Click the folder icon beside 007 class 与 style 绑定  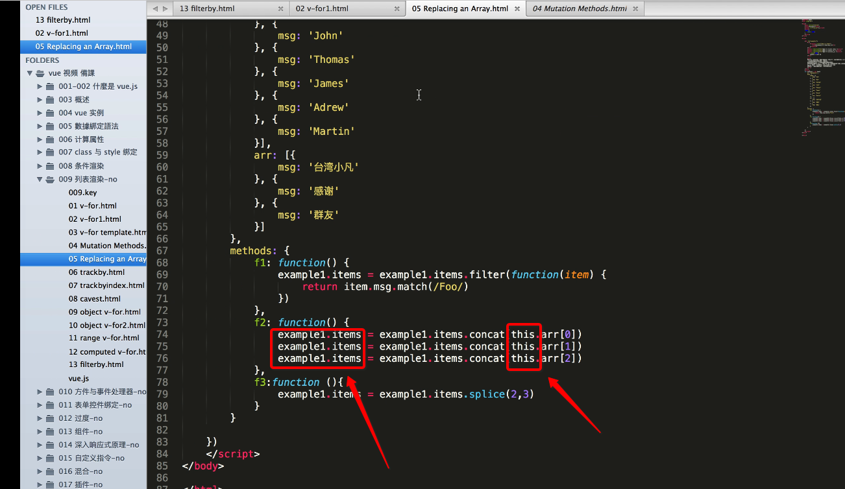pos(50,152)
